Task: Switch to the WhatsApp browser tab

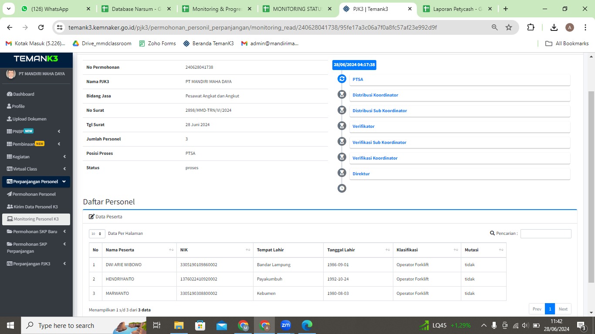Action: (55, 9)
